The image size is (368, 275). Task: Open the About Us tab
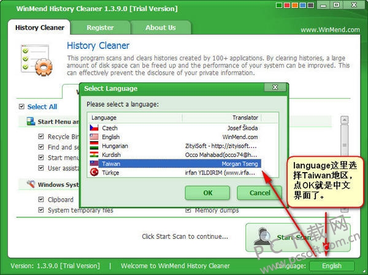click(161, 28)
